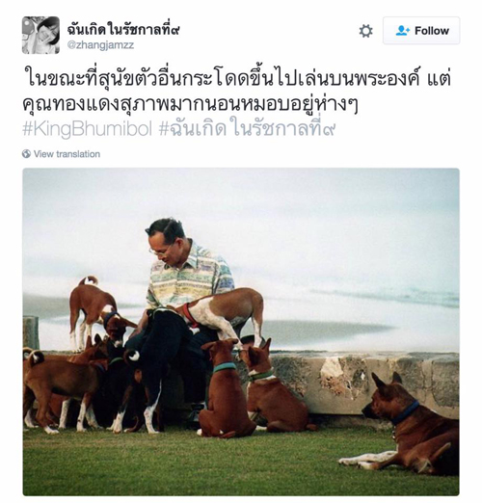482x503 pixels.
Task: Open the @zhangjamzz username handle
Action: click(100, 44)
